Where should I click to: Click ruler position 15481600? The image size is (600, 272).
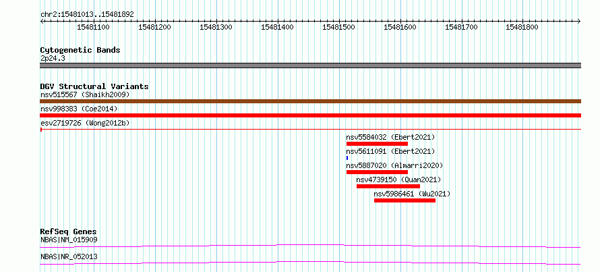pyautogui.click(x=400, y=27)
